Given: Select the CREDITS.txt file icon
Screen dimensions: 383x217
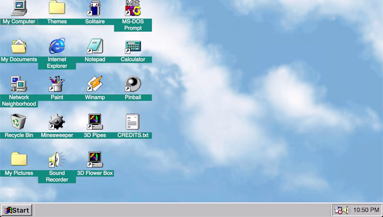Looking at the screenshot, I should [x=133, y=122].
